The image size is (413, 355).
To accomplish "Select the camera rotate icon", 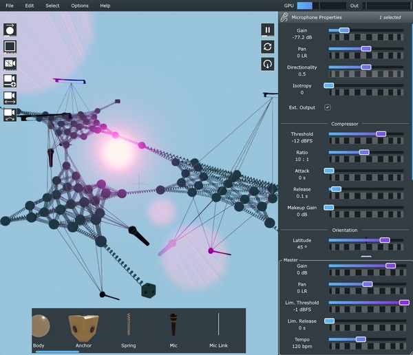I will [10, 114].
